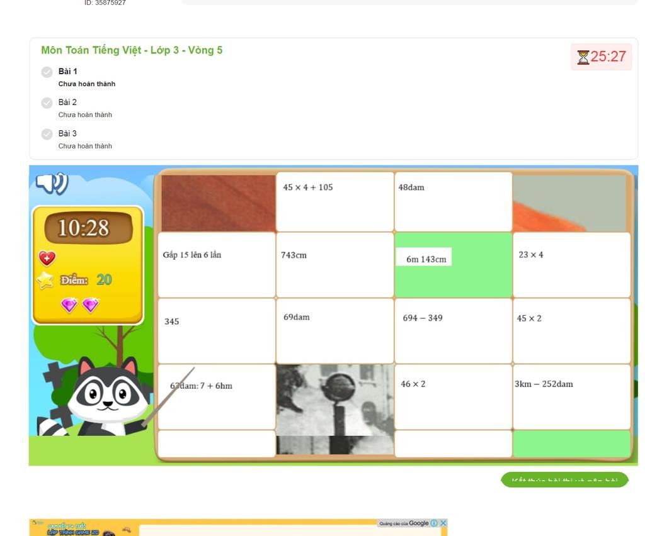The height and width of the screenshot is (536, 645).
Task: Close the Google ad banner
Action: pos(443,523)
